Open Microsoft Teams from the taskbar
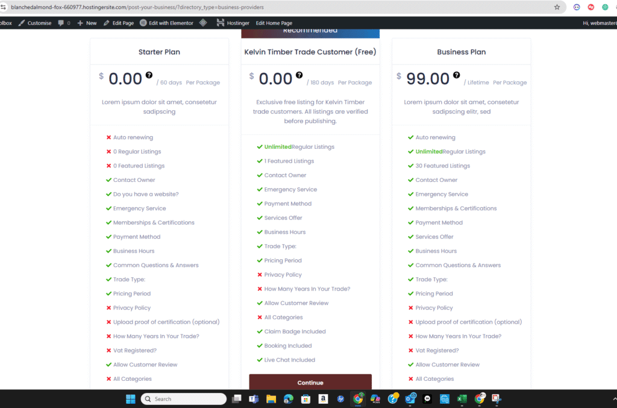 click(254, 399)
